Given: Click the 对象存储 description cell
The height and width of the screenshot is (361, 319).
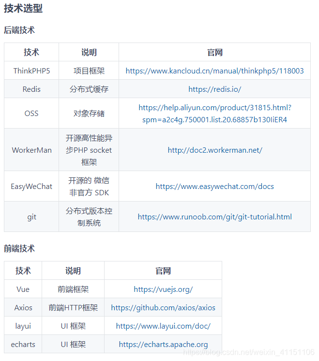Looking at the screenshot, I should 89,114.
